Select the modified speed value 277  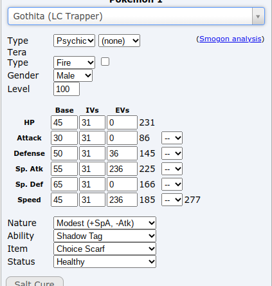click(x=192, y=200)
